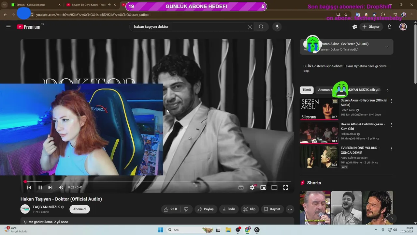Share video via Paylaş button
Viewport: 417px width, 235px height.
tap(206, 209)
